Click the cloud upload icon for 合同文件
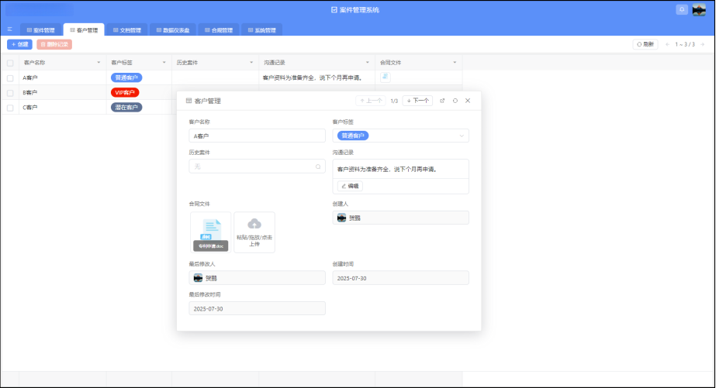The height and width of the screenshot is (388, 716). tap(254, 225)
